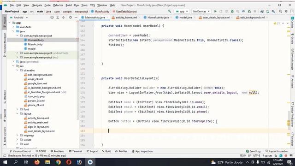Toggle the Device Manager right side panel
Screen dimensions: 295x166
point(293,59)
